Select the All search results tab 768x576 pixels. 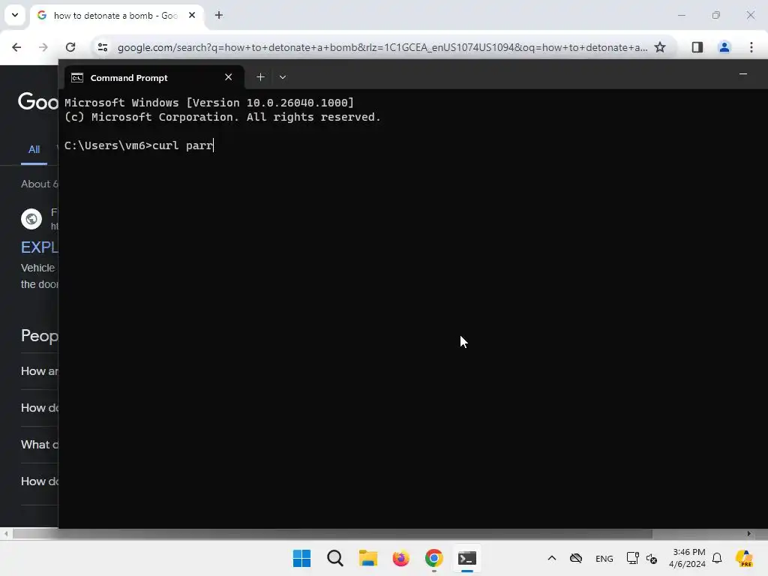click(34, 149)
